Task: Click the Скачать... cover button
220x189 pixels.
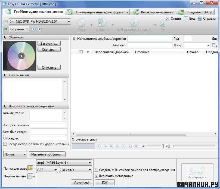Action: (x=49, y=50)
